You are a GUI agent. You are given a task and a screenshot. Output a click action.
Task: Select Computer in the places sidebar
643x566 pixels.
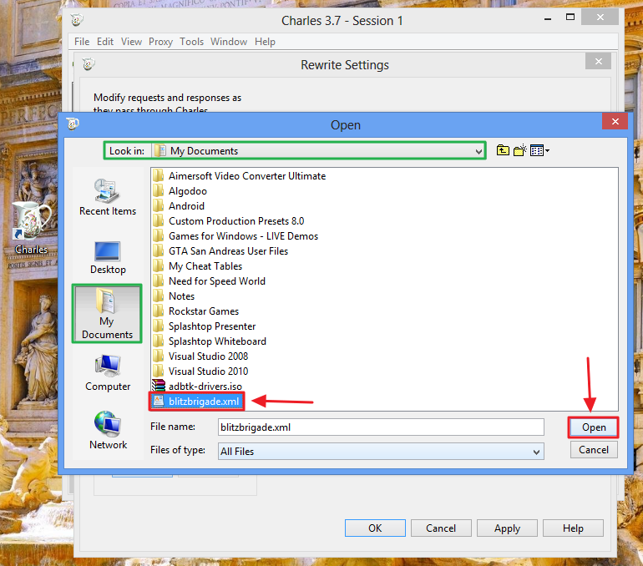point(108,373)
